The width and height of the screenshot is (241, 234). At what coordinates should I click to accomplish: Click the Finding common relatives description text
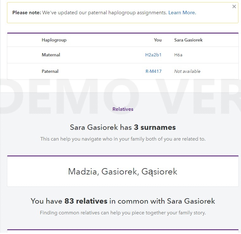click(123, 213)
